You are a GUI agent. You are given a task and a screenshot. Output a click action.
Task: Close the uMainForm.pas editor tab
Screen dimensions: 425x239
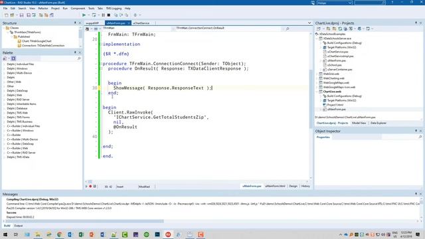(x=129, y=23)
